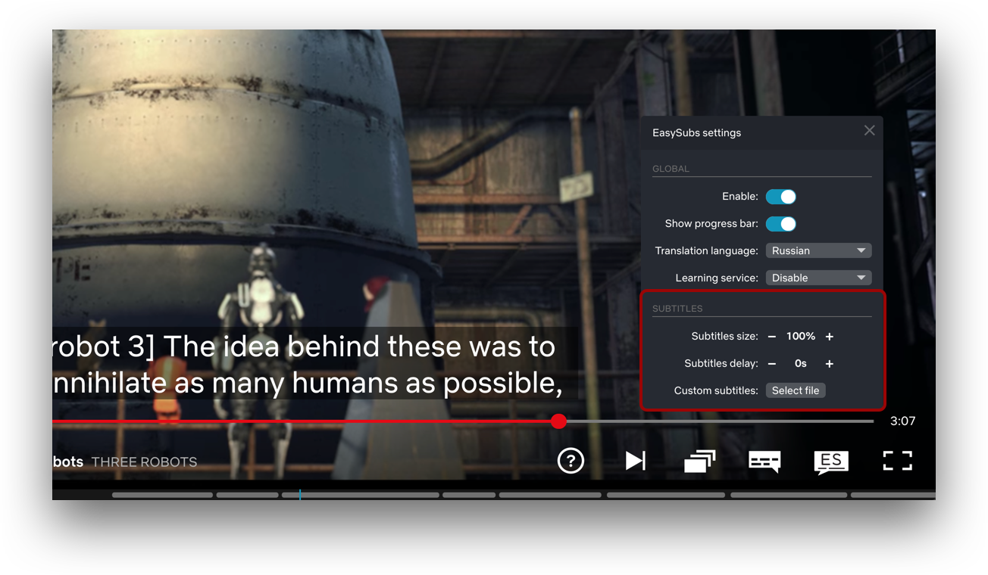The height and width of the screenshot is (575, 988).
Task: Click the unplayed gray part of seek bar
Action: click(720, 421)
